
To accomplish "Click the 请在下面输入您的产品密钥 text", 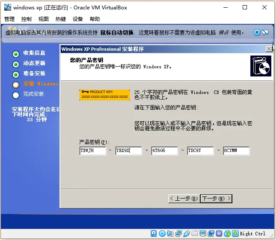I will click(x=166, y=107).
